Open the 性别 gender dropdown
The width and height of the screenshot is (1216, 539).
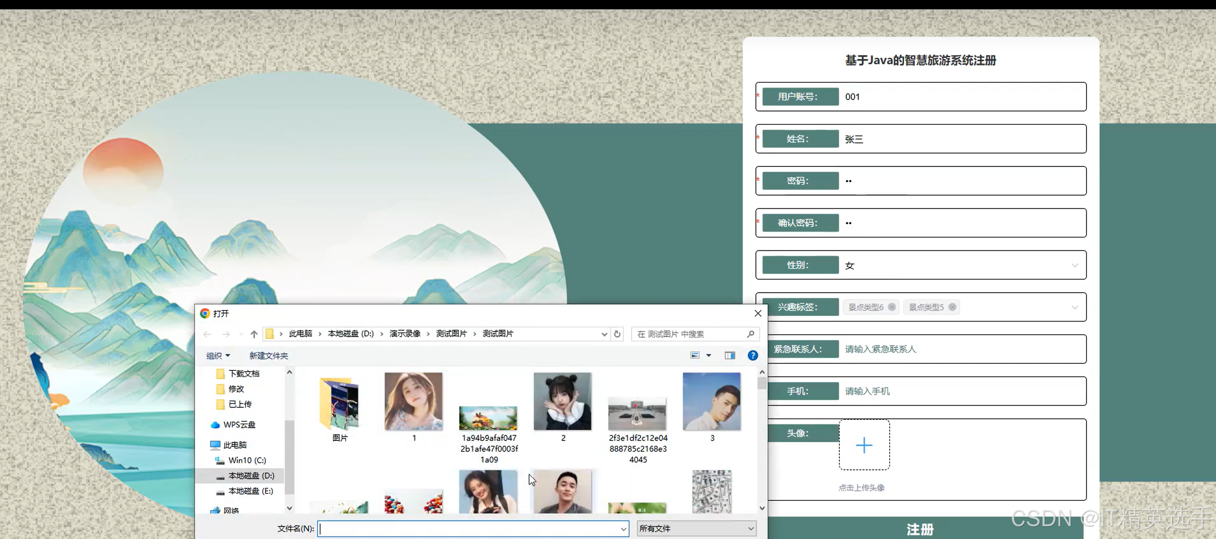click(1075, 265)
